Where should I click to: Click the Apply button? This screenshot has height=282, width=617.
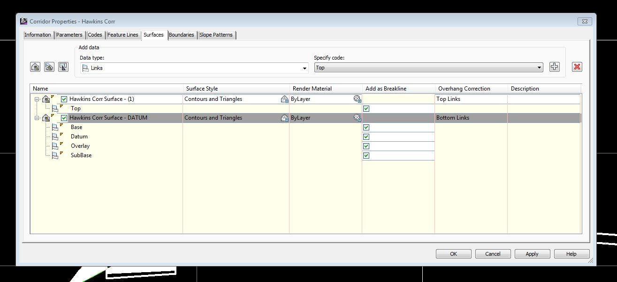coord(532,253)
